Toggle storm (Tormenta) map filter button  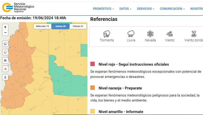5,44
